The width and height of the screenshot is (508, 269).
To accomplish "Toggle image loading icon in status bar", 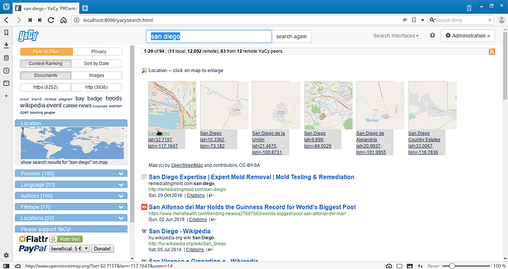I will coord(410,266).
